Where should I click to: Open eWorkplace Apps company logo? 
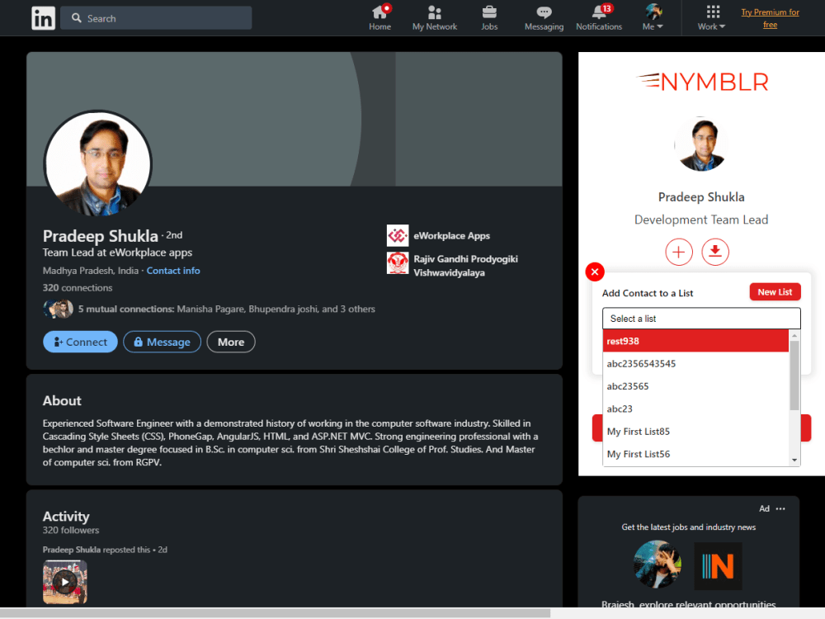[x=398, y=236]
